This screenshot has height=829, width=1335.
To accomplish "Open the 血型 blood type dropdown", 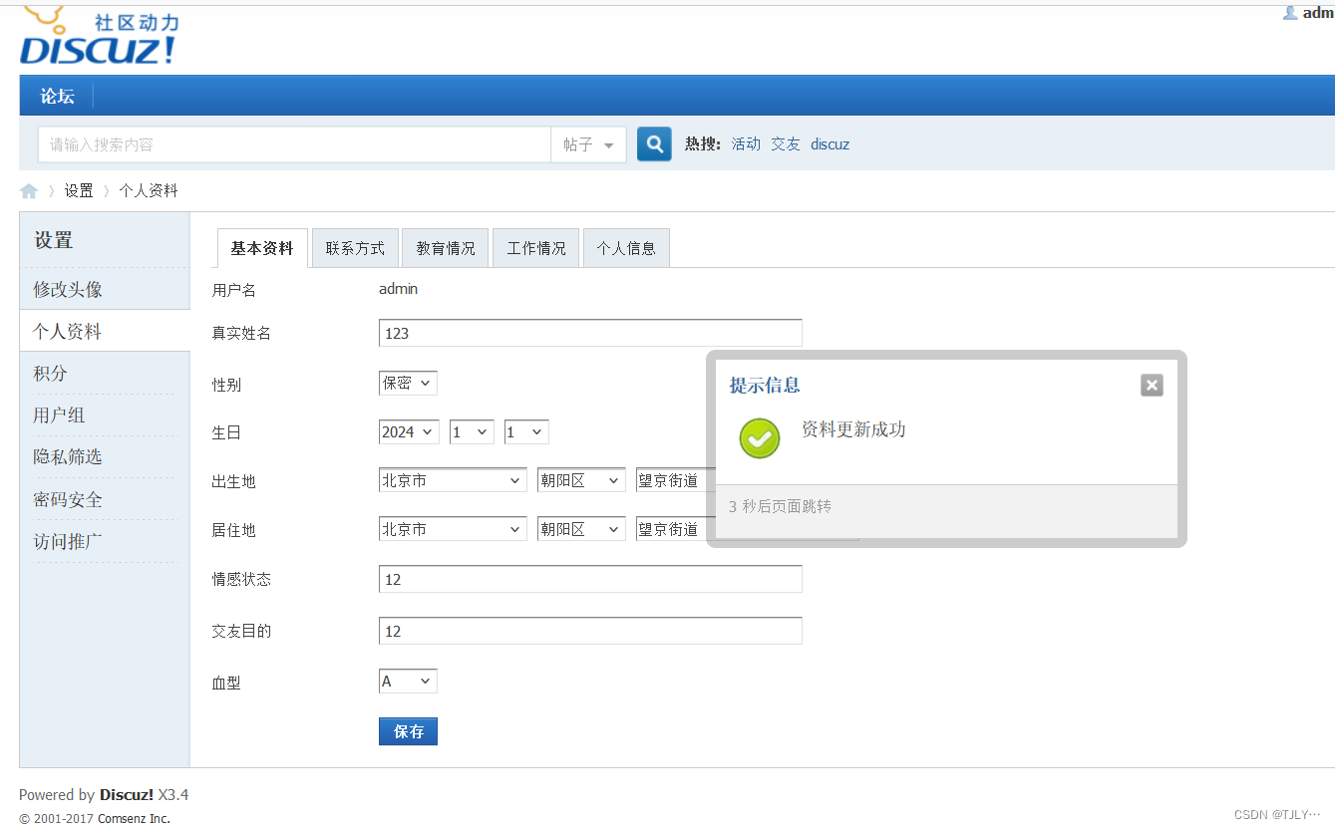I will tap(407, 681).
